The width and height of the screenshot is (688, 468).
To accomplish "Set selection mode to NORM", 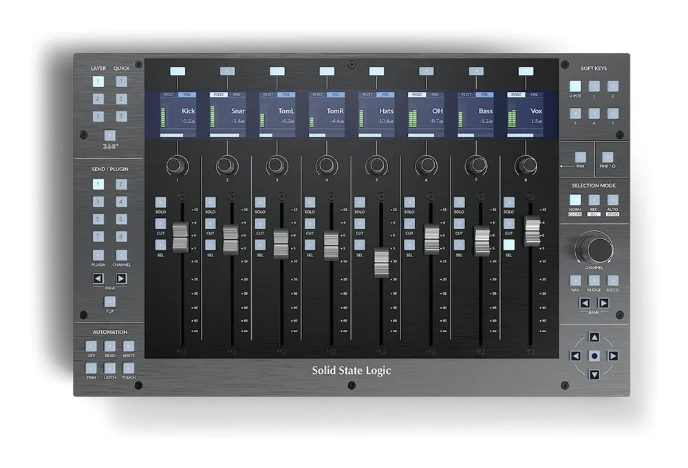I will click(574, 200).
